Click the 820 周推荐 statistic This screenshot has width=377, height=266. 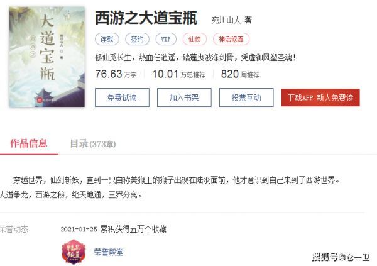[x=240, y=74]
